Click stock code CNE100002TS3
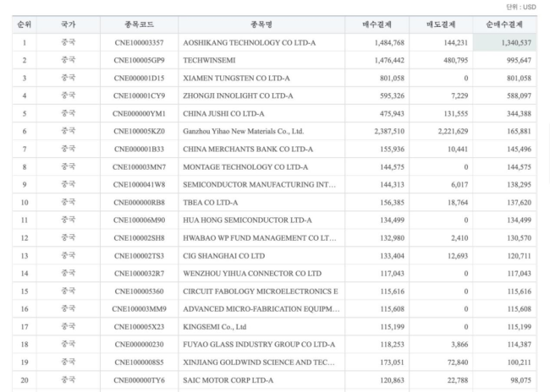The image size is (550, 392). (x=139, y=256)
